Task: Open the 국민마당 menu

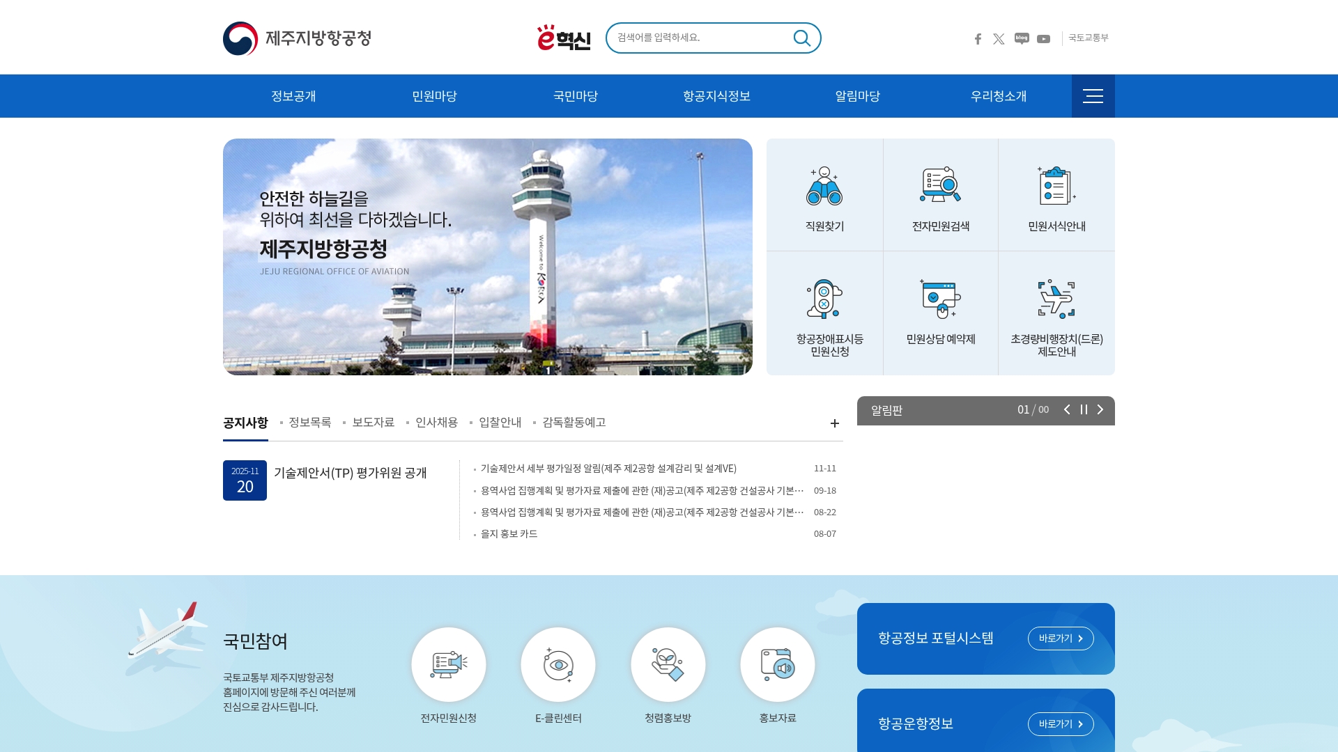Action: (576, 96)
